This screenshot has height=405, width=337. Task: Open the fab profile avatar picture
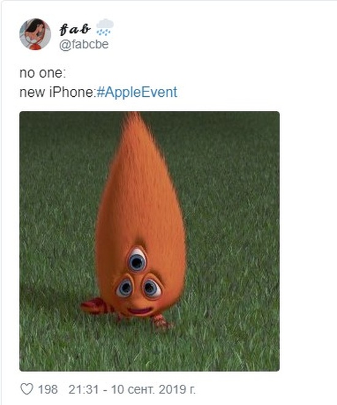coord(35,34)
